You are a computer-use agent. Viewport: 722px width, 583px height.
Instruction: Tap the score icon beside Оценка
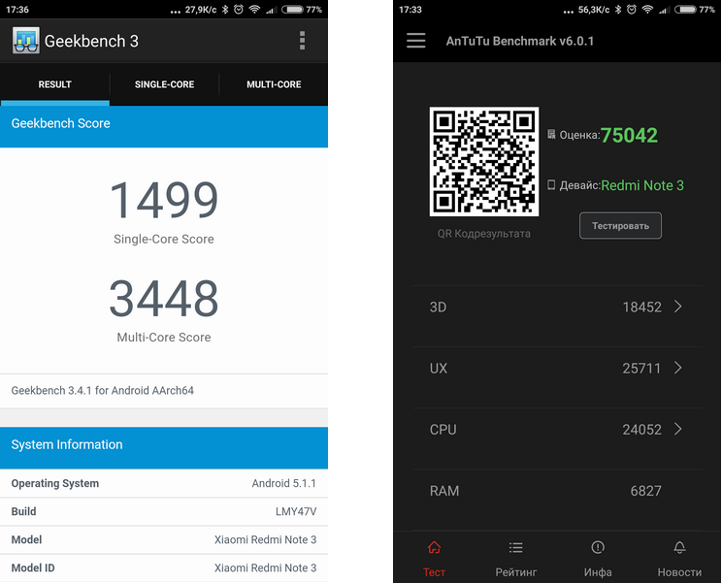(x=551, y=135)
